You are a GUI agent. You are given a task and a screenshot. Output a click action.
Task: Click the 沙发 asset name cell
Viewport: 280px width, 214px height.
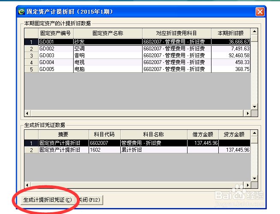[x=108, y=42]
